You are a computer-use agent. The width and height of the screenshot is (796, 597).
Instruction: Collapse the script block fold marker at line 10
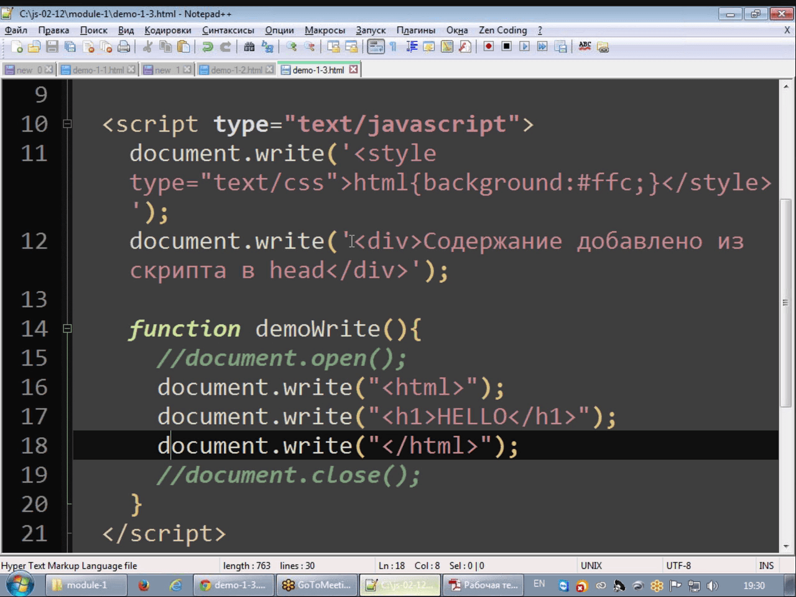pos(67,124)
